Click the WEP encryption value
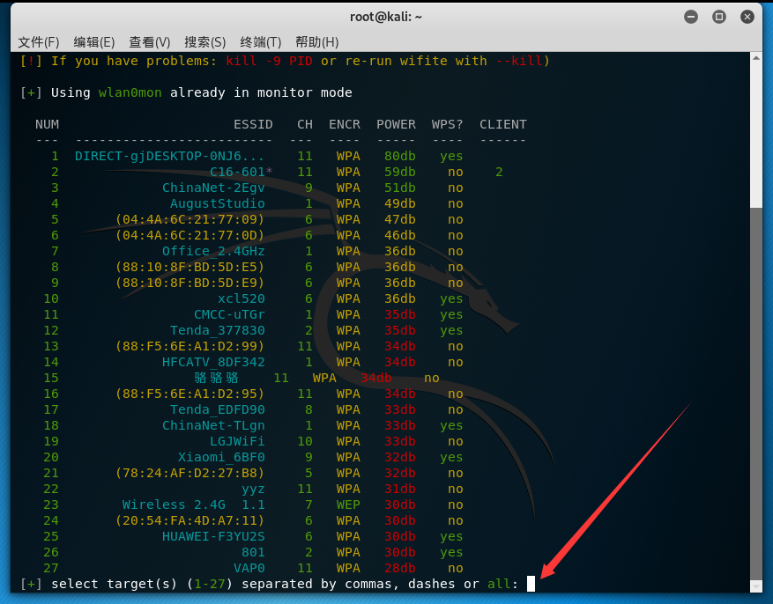This screenshot has height=604, width=773. [348, 505]
